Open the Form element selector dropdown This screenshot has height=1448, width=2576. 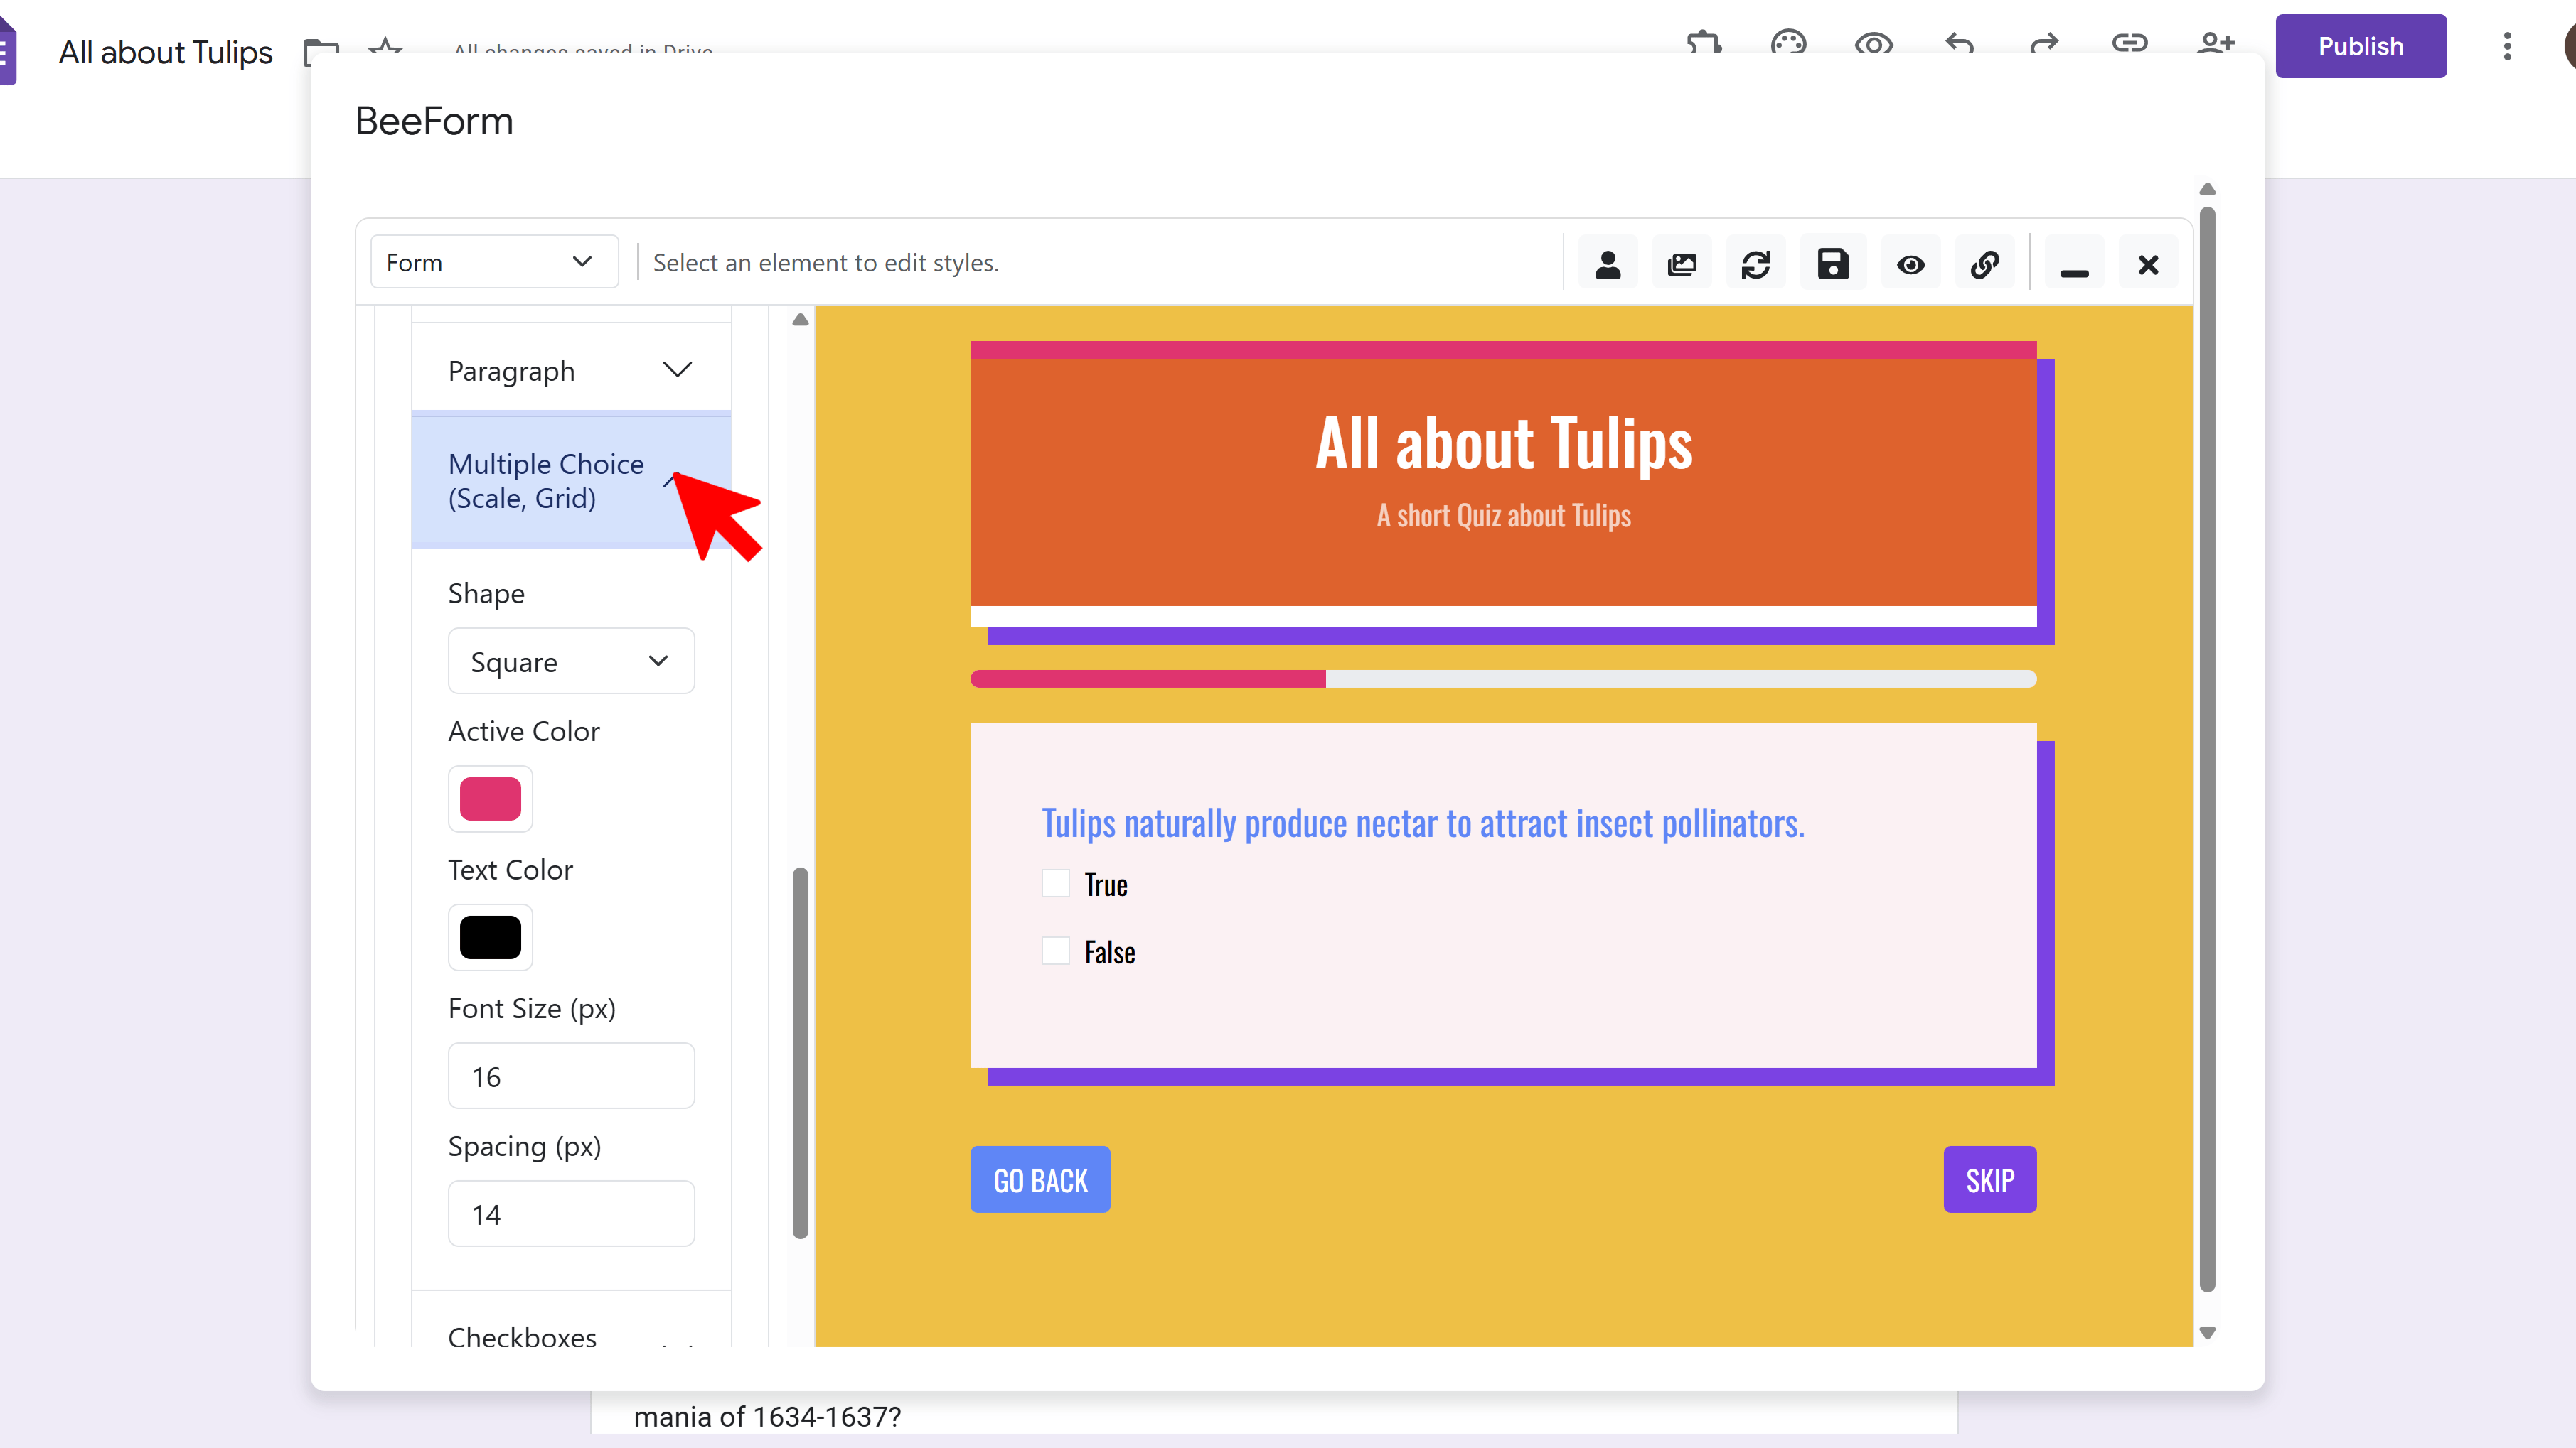[x=494, y=261]
